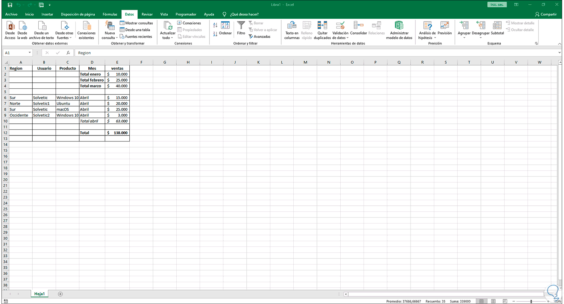Open Disposición de página tab
Screen dimensions: 564x304
[78, 14]
